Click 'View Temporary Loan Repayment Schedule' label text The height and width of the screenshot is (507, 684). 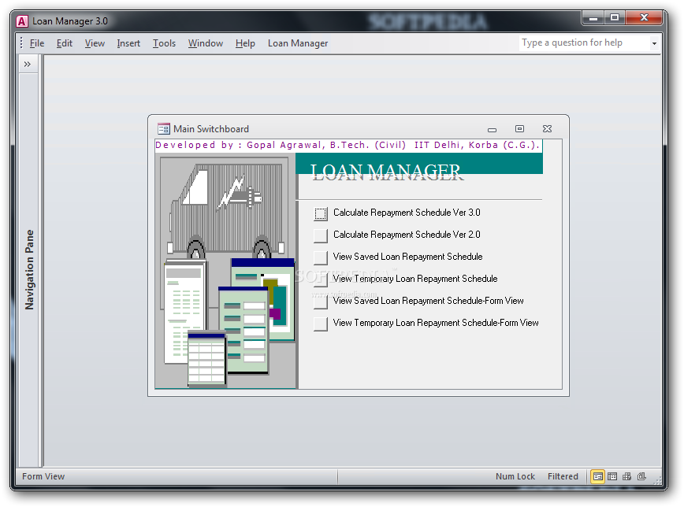pyautogui.click(x=415, y=279)
